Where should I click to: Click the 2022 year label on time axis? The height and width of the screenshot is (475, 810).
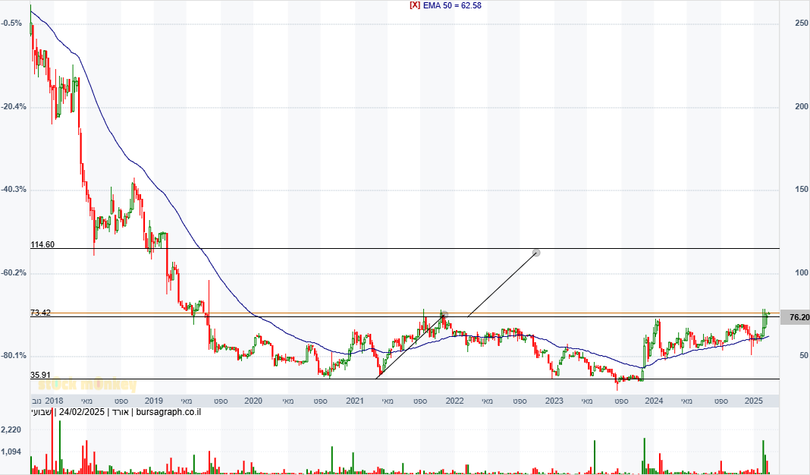click(x=454, y=401)
